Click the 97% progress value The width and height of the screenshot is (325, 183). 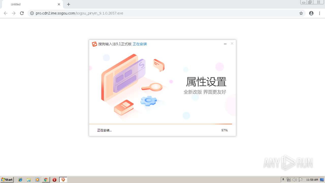click(x=224, y=130)
